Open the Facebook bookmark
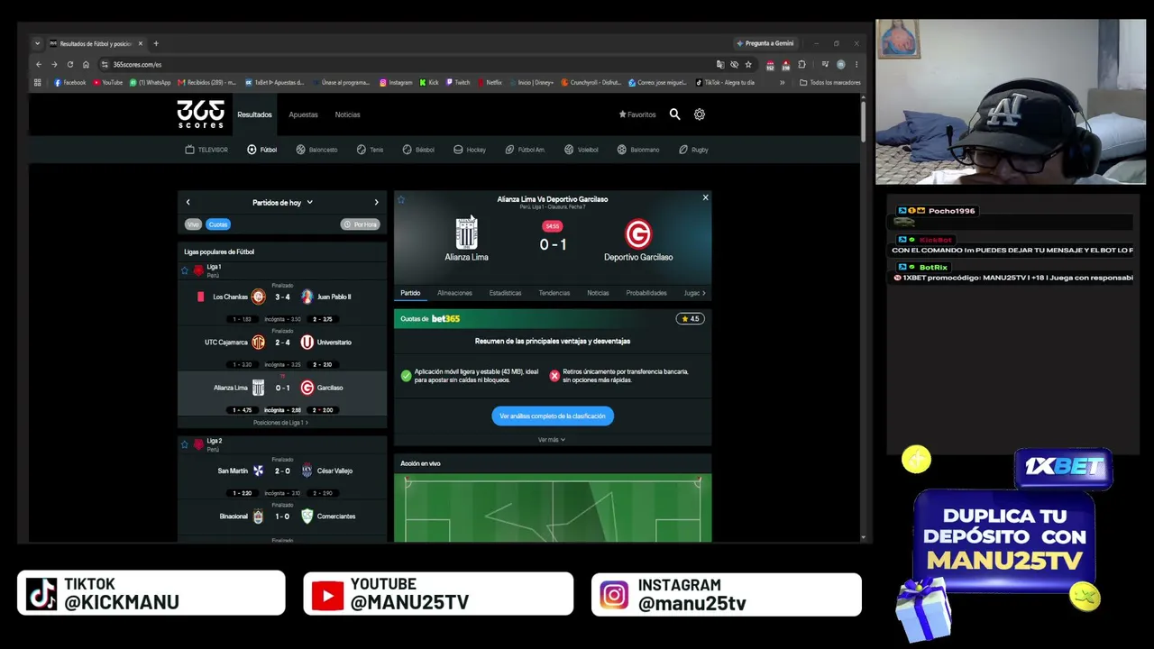Screen dimensions: 1154x649 pyautogui.click(x=70, y=83)
